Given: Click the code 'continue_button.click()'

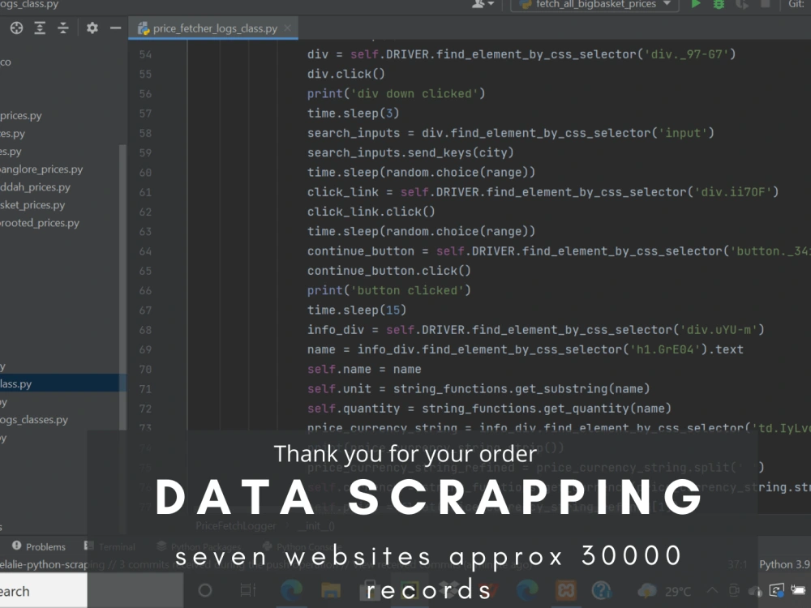Looking at the screenshot, I should tap(389, 271).
